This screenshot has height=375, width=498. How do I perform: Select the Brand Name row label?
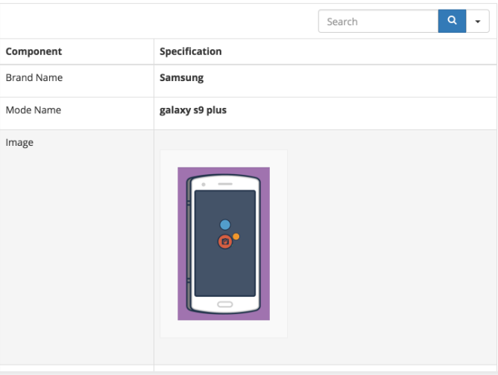tap(34, 77)
